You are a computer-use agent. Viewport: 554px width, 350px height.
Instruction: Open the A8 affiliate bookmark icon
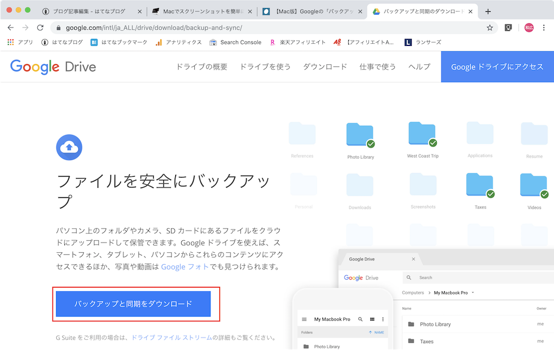click(338, 42)
